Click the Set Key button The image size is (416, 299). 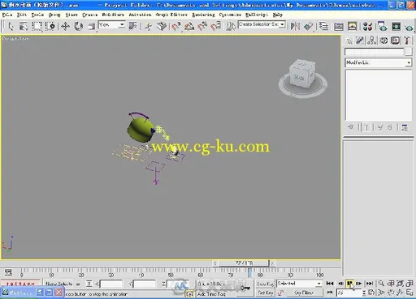[265, 293]
